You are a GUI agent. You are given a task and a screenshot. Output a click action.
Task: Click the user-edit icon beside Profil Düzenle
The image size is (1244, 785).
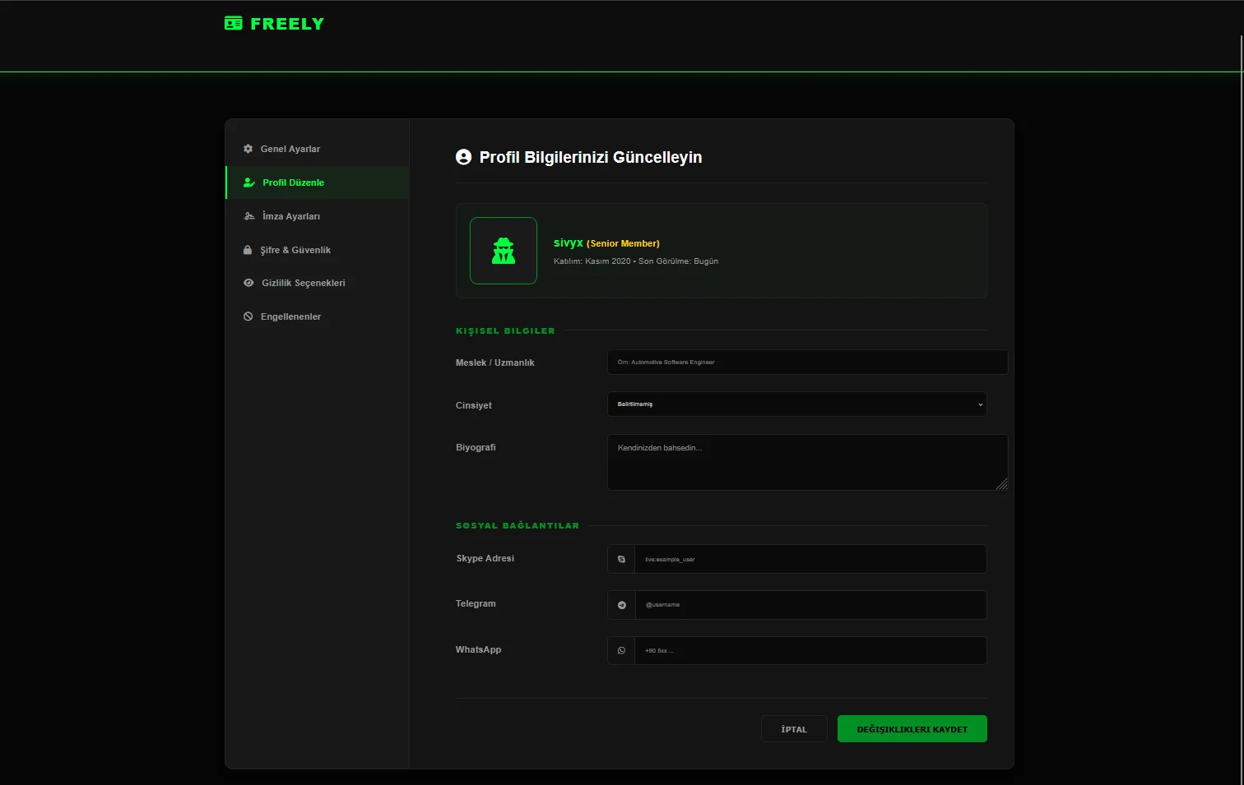click(249, 182)
